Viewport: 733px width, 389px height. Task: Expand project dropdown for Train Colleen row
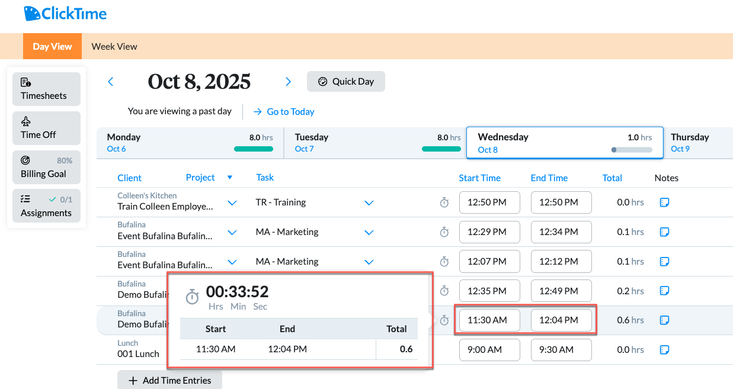pyautogui.click(x=232, y=203)
